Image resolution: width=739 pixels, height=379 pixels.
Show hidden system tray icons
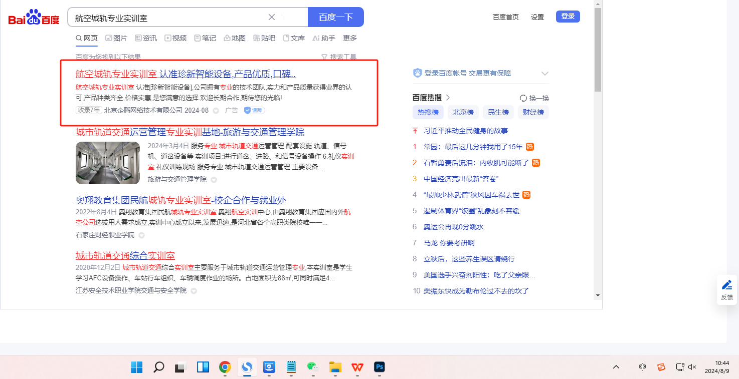point(616,367)
